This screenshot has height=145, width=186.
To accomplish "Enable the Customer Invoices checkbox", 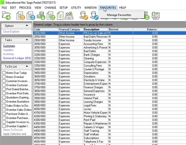I will coord(4,81).
